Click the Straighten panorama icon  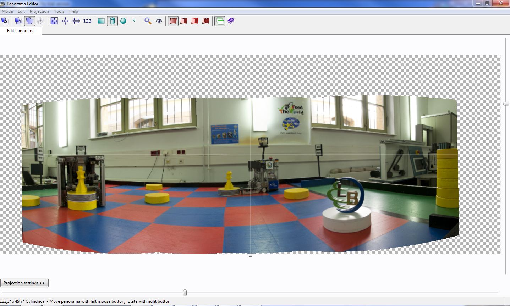76,21
